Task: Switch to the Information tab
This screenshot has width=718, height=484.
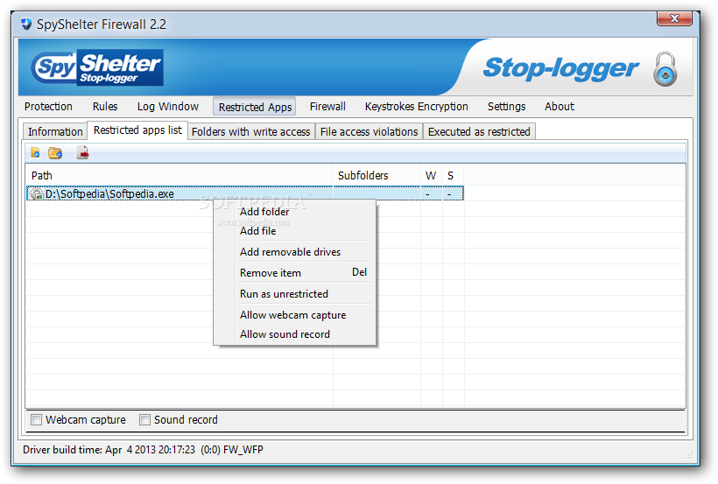Action: click(x=55, y=132)
